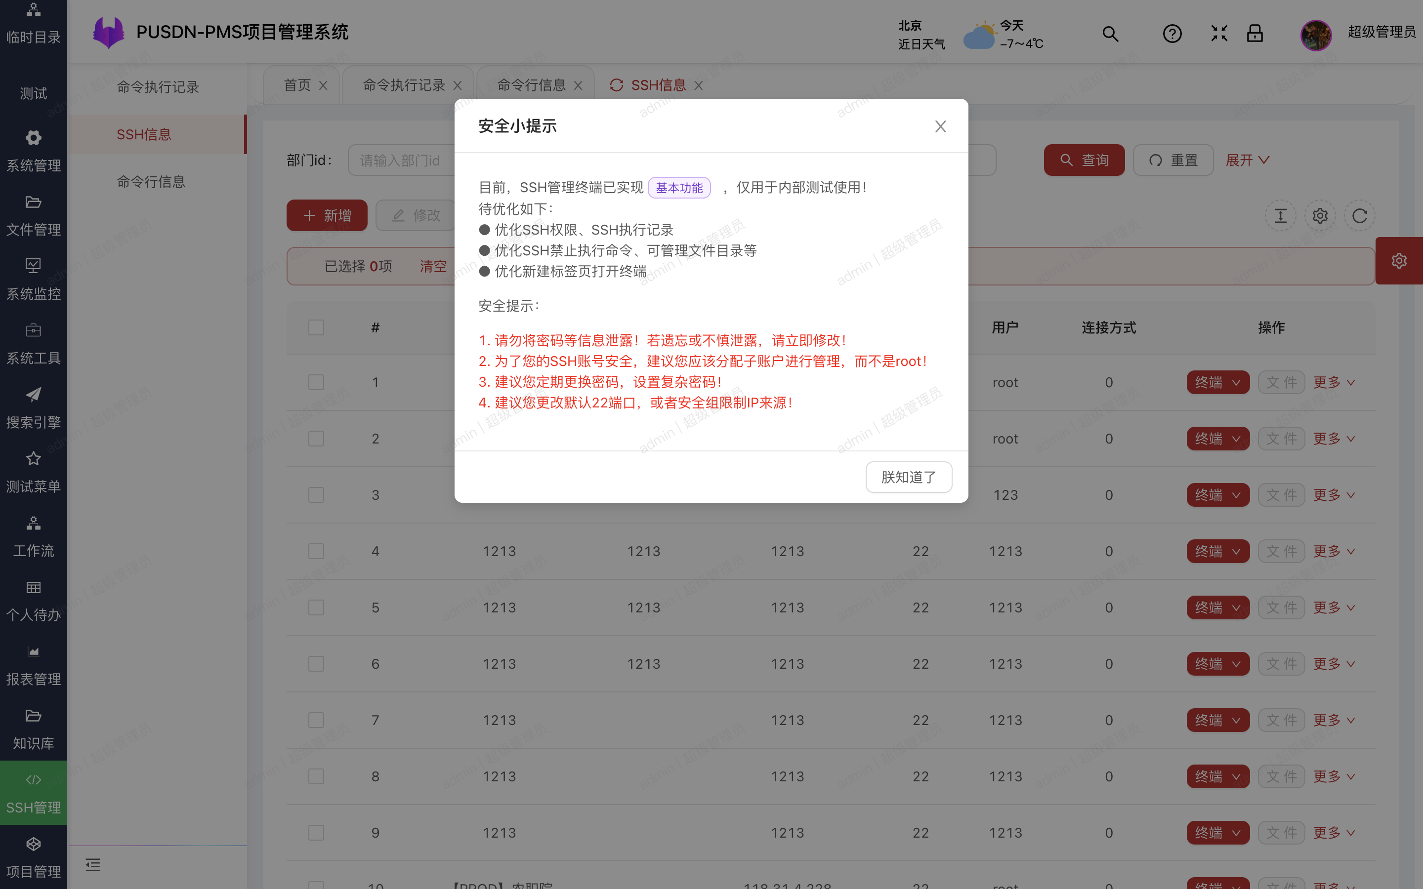Check the checkbox for row 1
This screenshot has width=1423, height=889.
(x=316, y=382)
